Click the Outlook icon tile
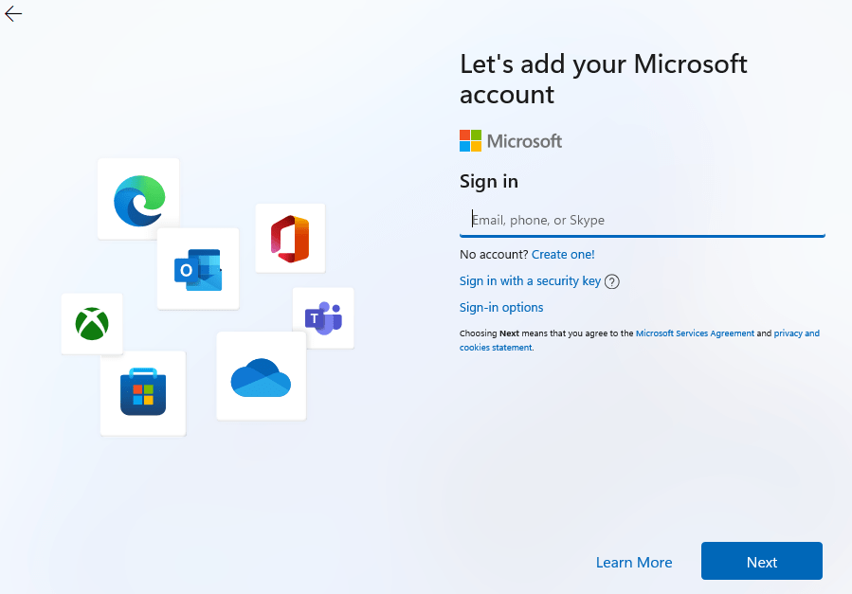 [x=198, y=269]
